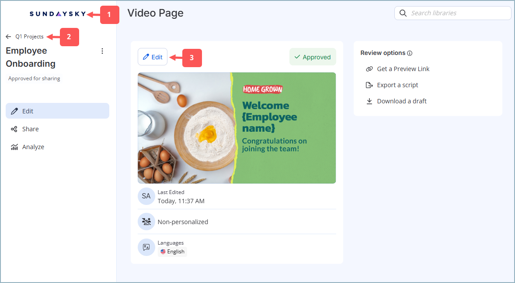This screenshot has height=283, width=515.
Task: Open the Welcome Employee video thumbnail
Action: [237, 127]
